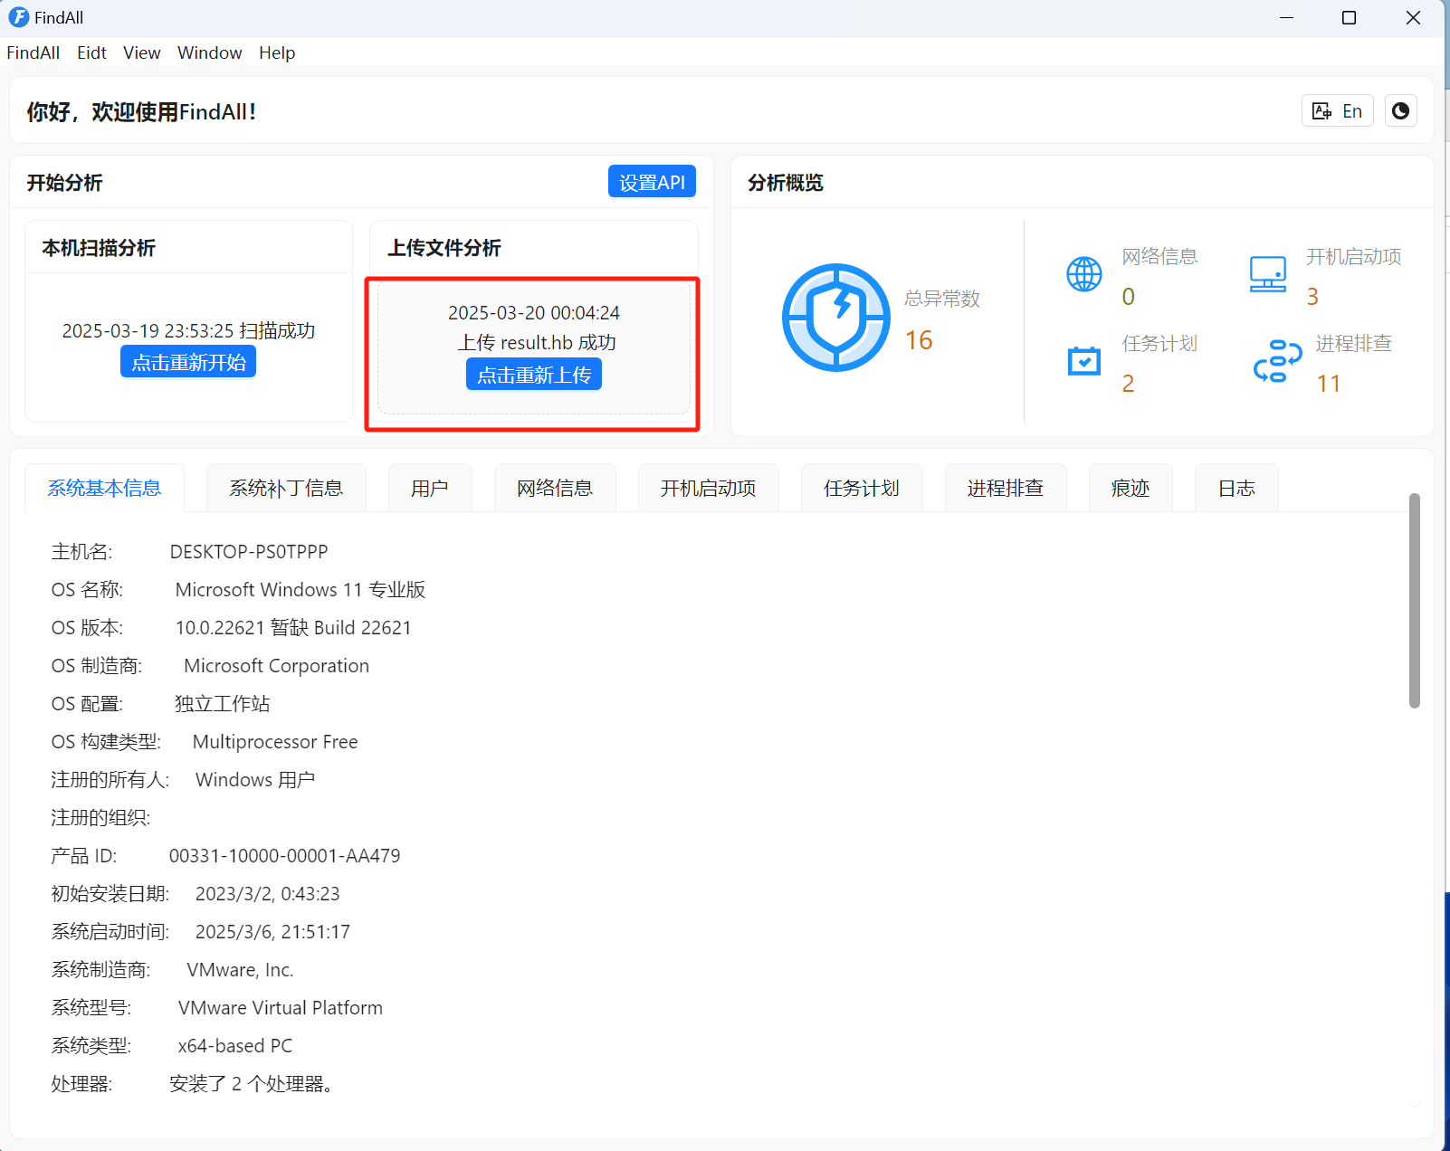Click the 任务计划 count 2
The image size is (1450, 1151).
(x=1128, y=384)
